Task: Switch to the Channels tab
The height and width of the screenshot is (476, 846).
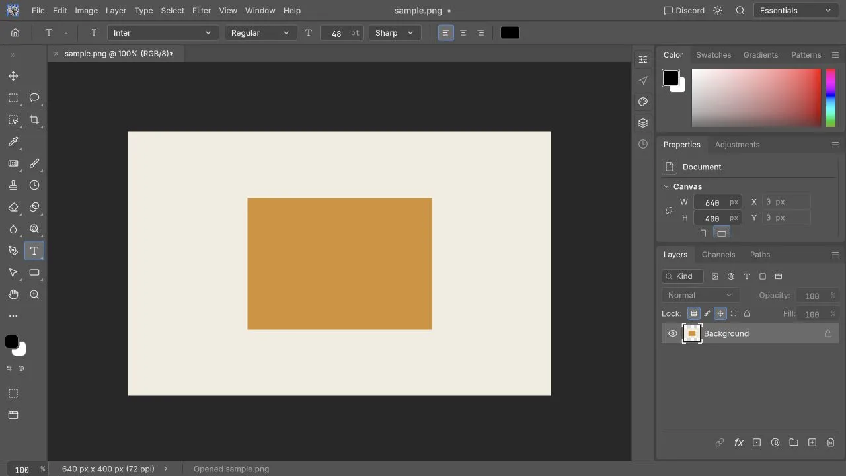Action: tap(718, 255)
